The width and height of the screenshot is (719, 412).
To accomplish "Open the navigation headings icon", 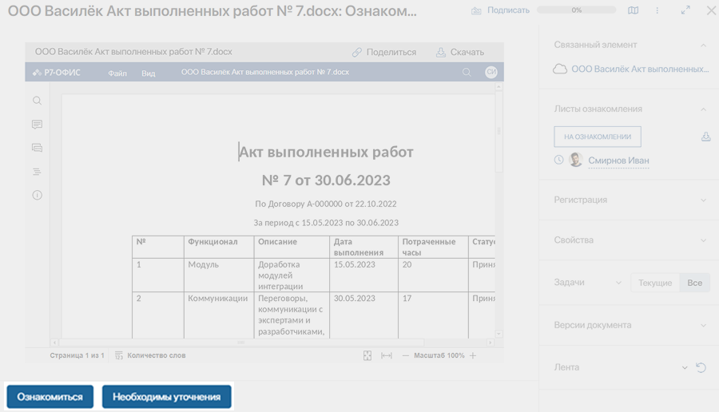I will 37,172.
